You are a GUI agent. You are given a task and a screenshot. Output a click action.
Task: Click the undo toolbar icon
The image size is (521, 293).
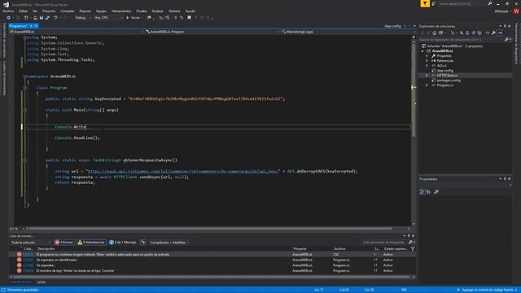coord(55,18)
